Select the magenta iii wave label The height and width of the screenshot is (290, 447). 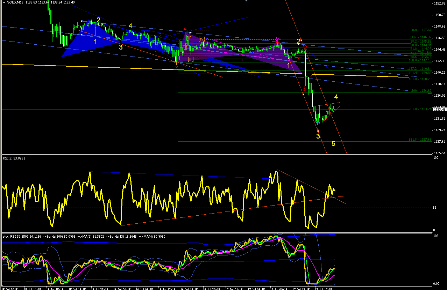[x=241, y=60]
